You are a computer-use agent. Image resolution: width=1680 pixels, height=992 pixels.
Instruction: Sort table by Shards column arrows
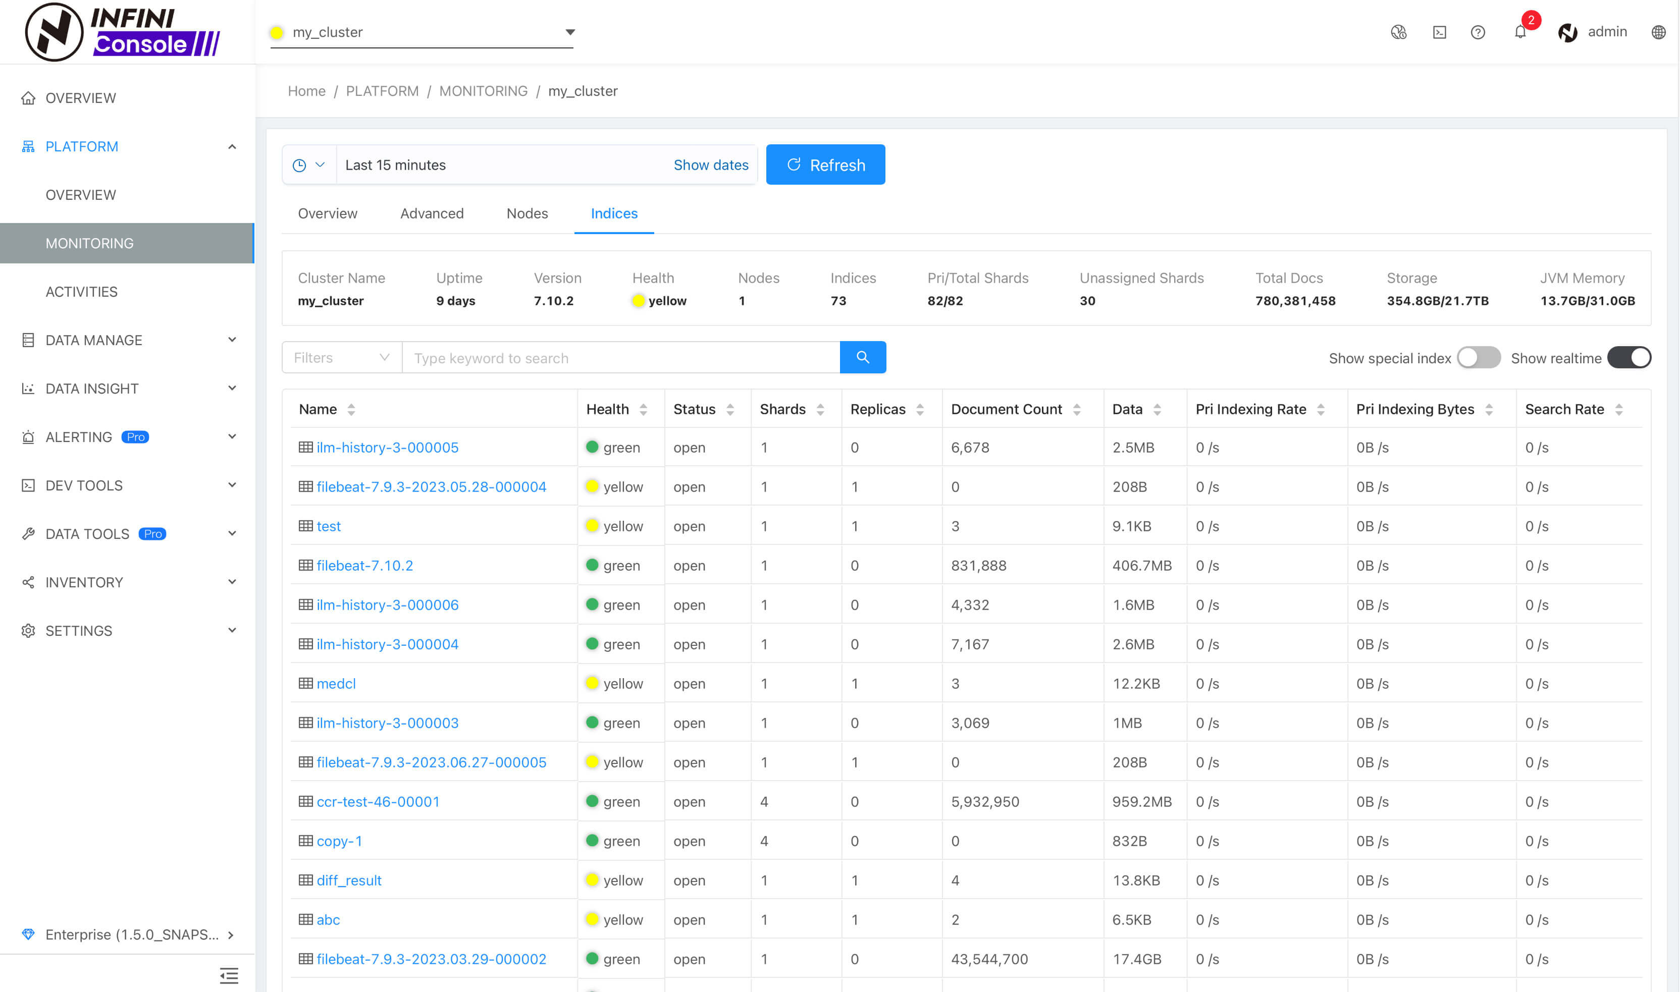coord(821,410)
